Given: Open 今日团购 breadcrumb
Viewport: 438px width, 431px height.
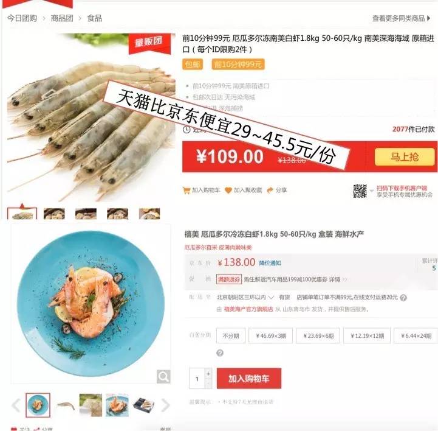Looking at the screenshot, I should (x=22, y=18).
